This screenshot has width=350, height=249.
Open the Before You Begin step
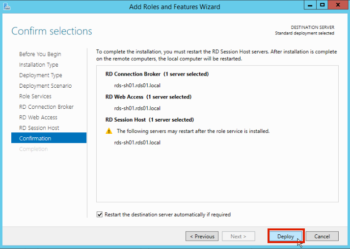click(x=40, y=54)
